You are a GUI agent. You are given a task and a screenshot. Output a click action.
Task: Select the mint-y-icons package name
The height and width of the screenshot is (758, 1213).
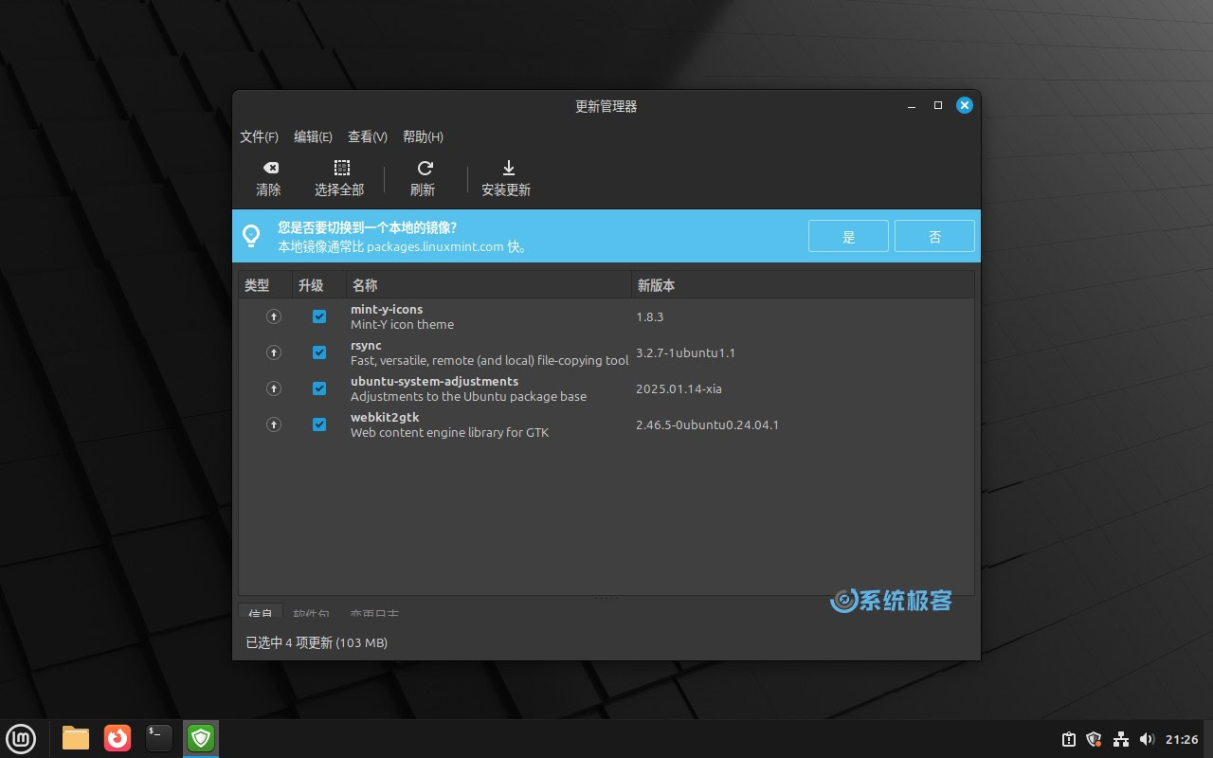pos(387,309)
